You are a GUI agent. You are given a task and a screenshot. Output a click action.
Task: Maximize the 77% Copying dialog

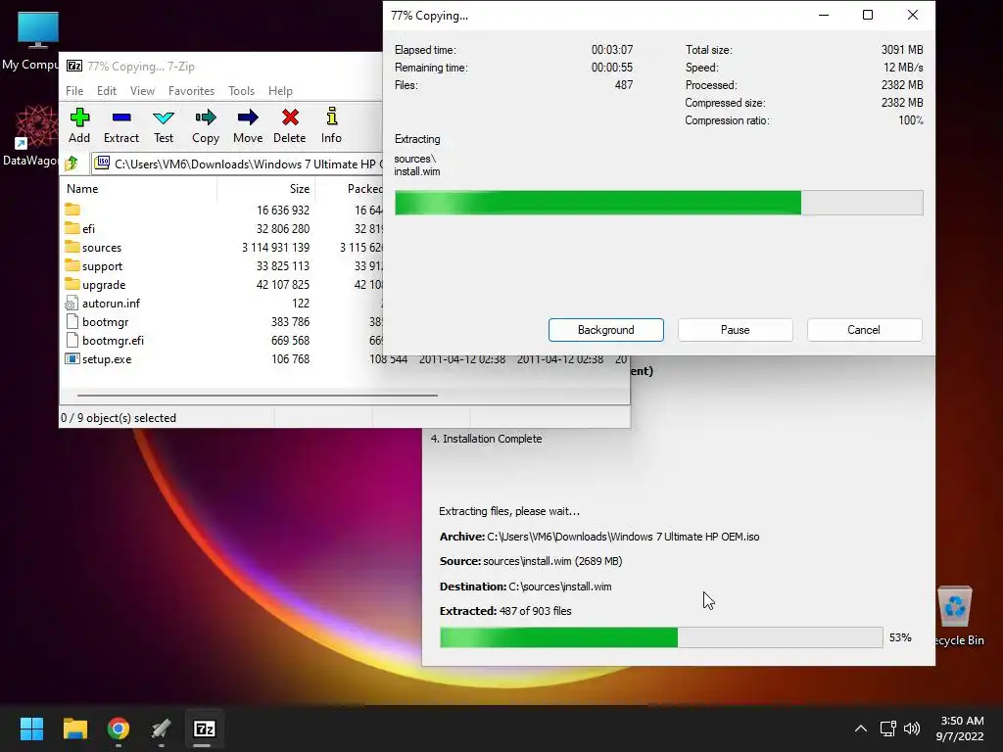click(868, 16)
